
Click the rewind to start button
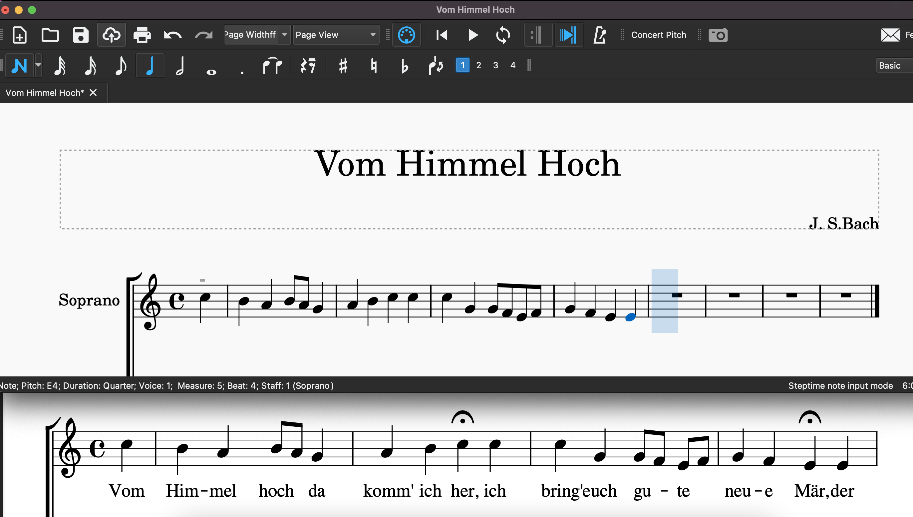tap(442, 35)
